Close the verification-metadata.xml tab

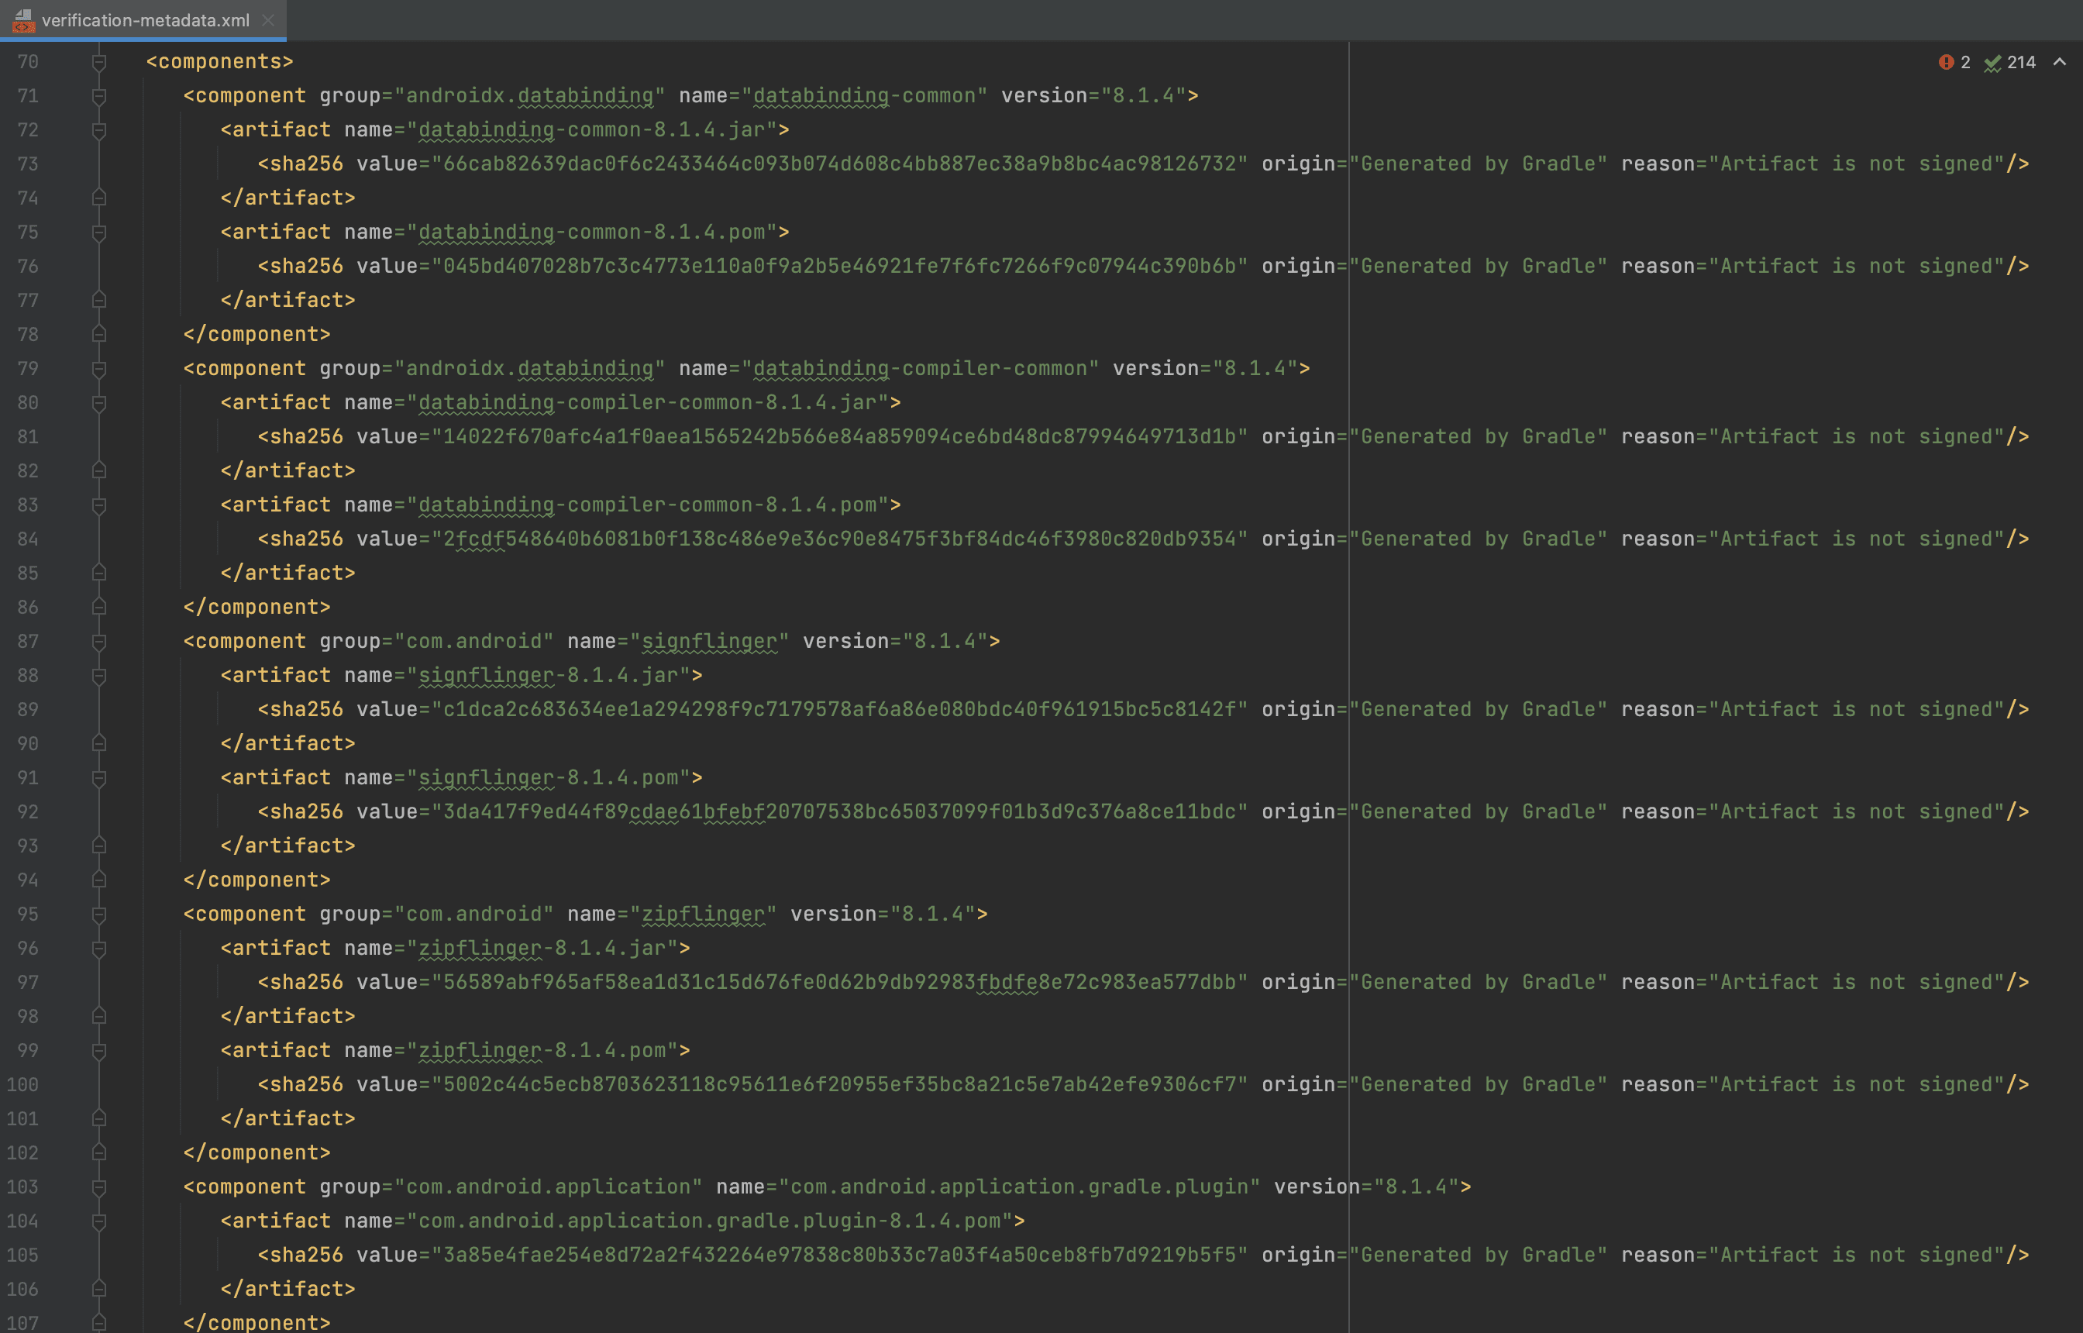click(268, 20)
